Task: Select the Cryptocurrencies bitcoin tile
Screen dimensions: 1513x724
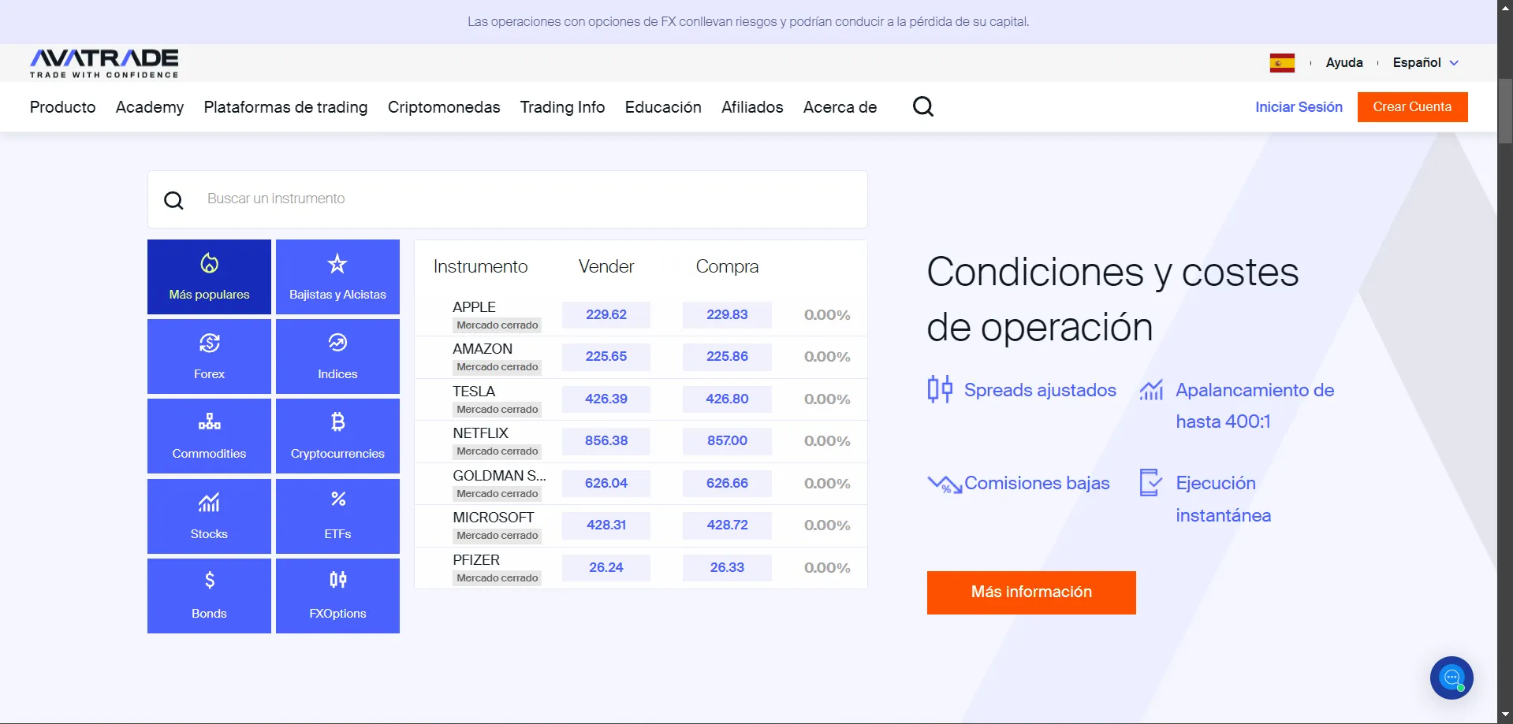Action: point(337,436)
